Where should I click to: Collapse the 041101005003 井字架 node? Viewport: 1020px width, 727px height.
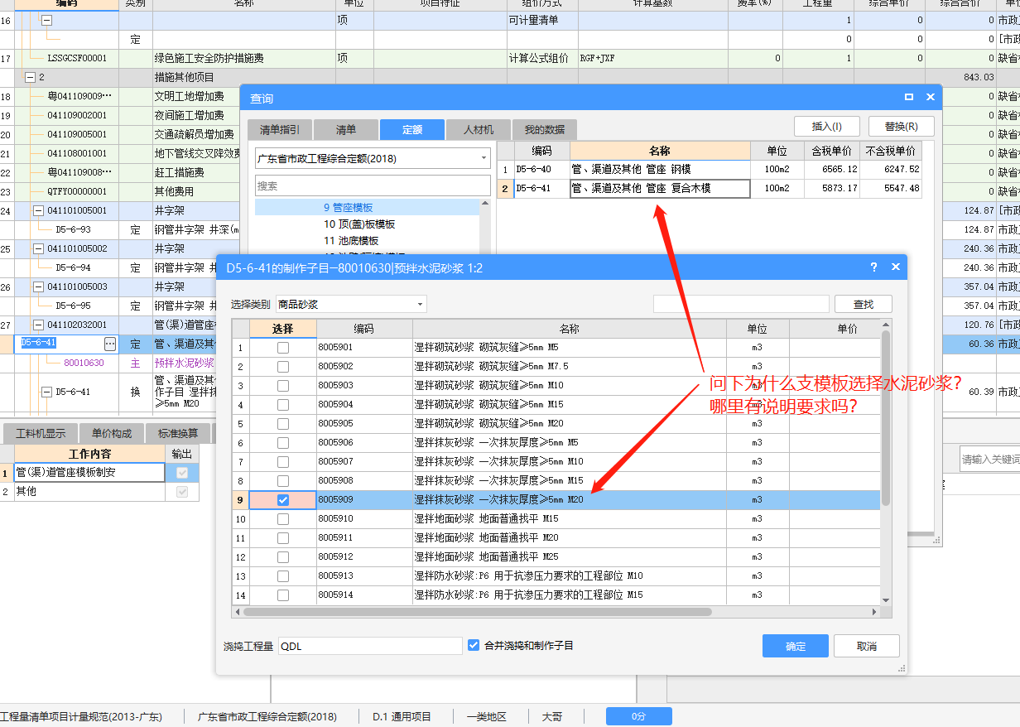click(38, 287)
